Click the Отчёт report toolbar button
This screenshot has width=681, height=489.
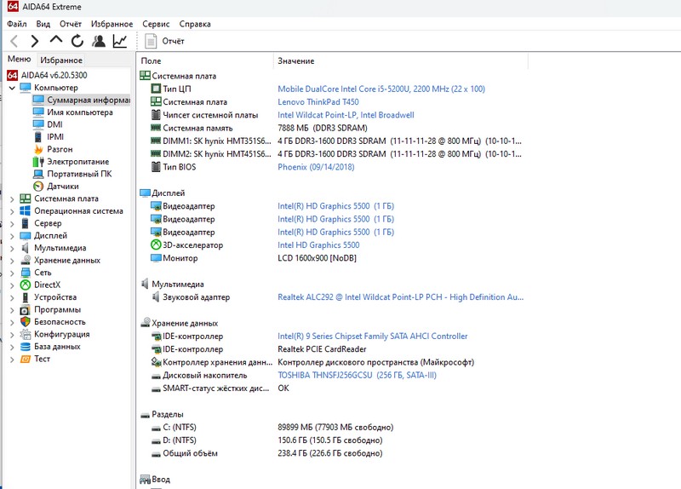(x=165, y=41)
